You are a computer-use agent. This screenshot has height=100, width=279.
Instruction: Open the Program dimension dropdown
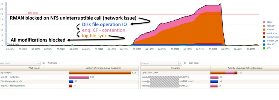161,63
